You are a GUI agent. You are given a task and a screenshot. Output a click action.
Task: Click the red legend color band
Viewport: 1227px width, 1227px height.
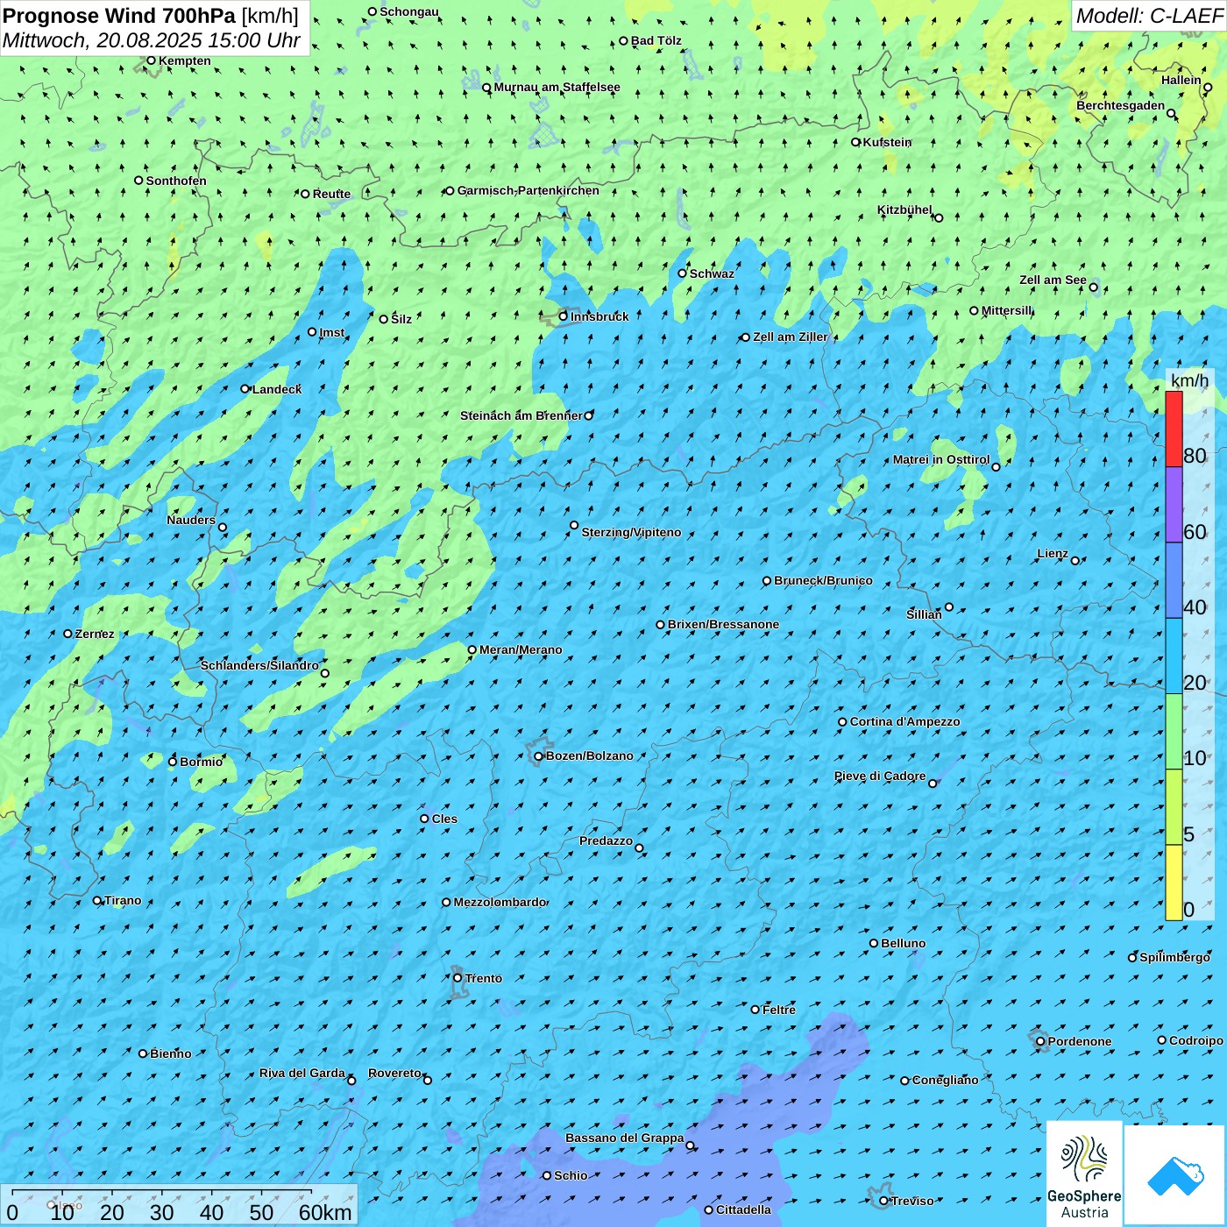pyautogui.click(x=1174, y=429)
